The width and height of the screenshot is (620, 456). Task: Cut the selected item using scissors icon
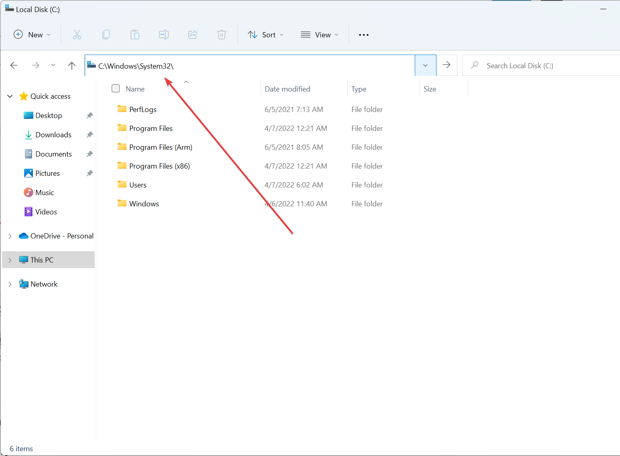coord(77,35)
